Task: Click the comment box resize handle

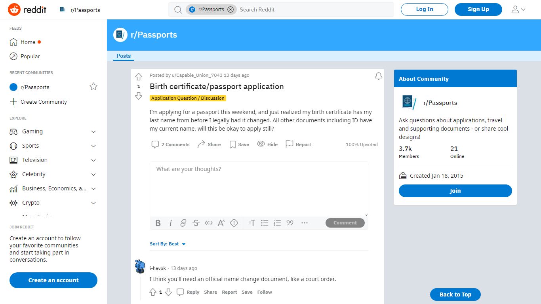Action: [366, 214]
